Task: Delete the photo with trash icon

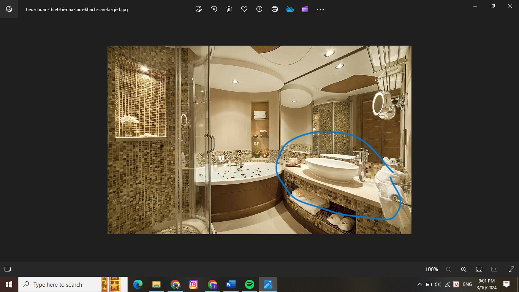Action: 229,9
